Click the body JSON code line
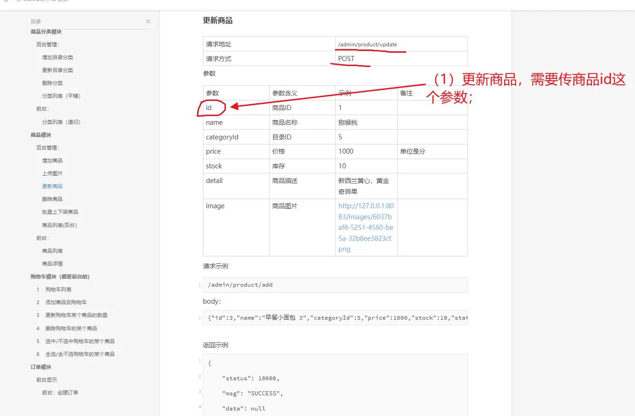This screenshot has width=635, height=416. click(335, 318)
